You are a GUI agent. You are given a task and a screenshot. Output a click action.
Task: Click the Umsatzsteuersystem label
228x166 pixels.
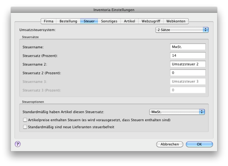(38, 30)
